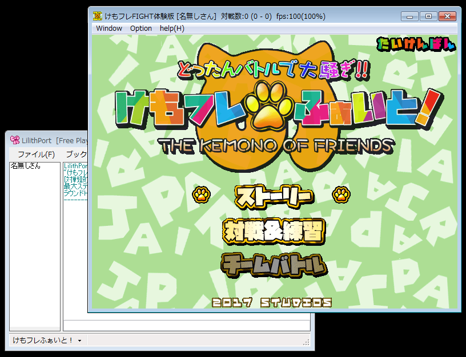Click the chat input field in LilithPort
Image resolution: width=466 pixels, height=357 pixels.
tap(187, 326)
